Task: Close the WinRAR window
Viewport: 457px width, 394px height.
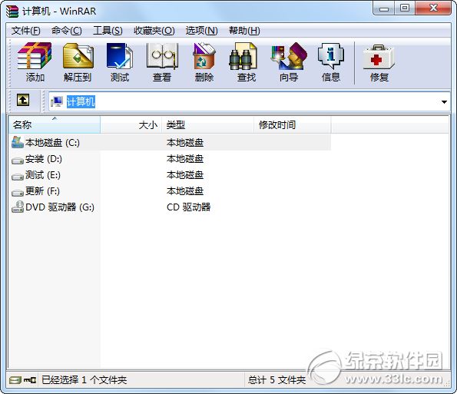Action: pos(433,8)
